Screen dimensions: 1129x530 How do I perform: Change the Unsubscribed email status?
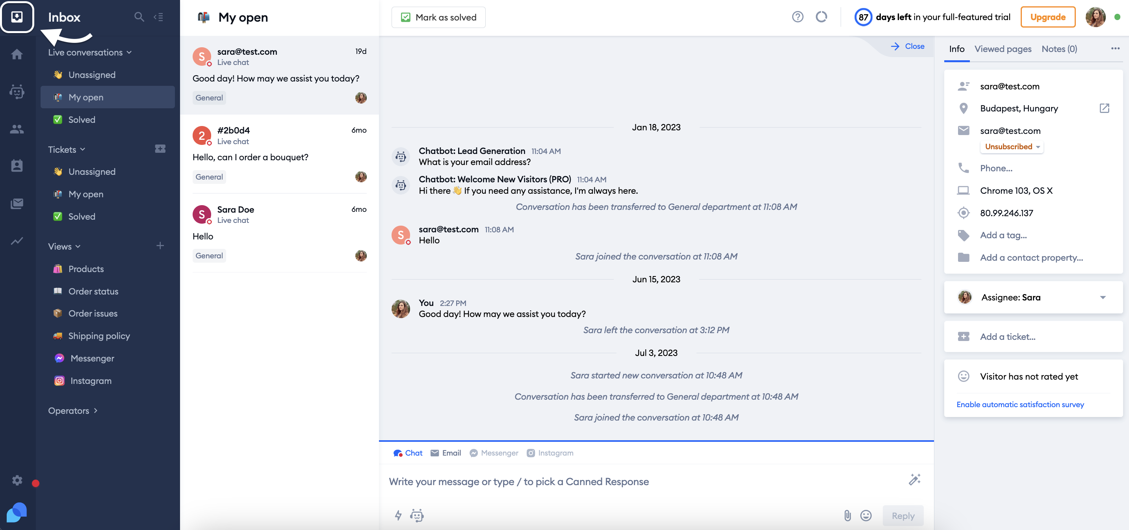tap(1012, 146)
